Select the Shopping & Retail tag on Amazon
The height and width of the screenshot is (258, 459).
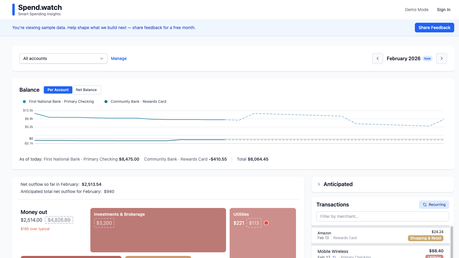426,238
